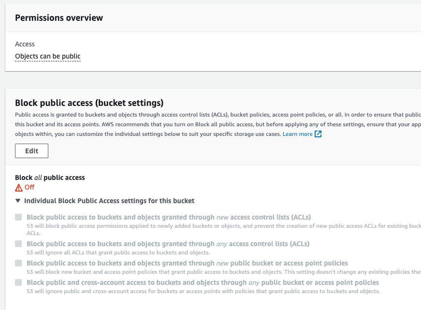Enable blocking public access through any ACLs
421x310 pixels.
pos(18,244)
